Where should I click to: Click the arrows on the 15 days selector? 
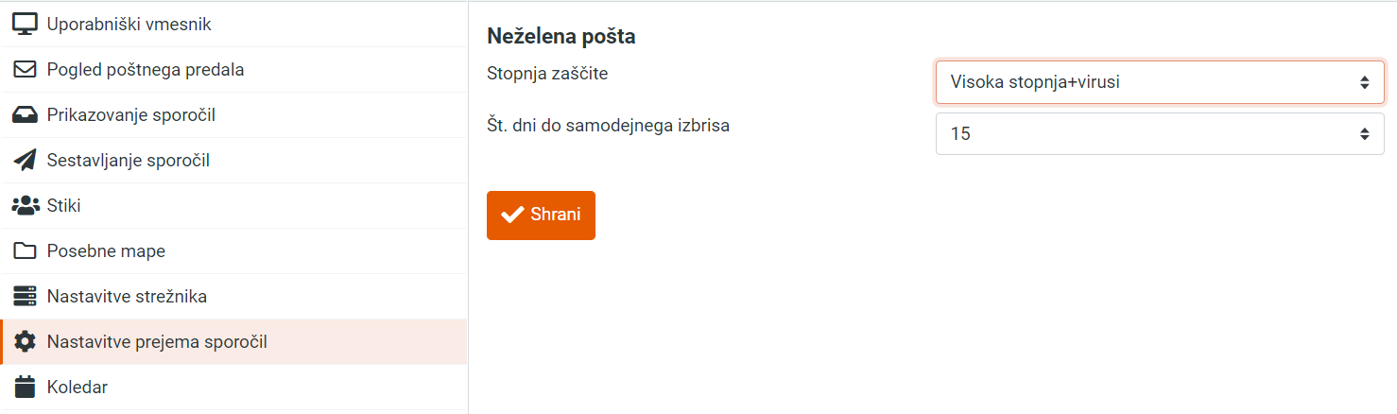(1365, 134)
